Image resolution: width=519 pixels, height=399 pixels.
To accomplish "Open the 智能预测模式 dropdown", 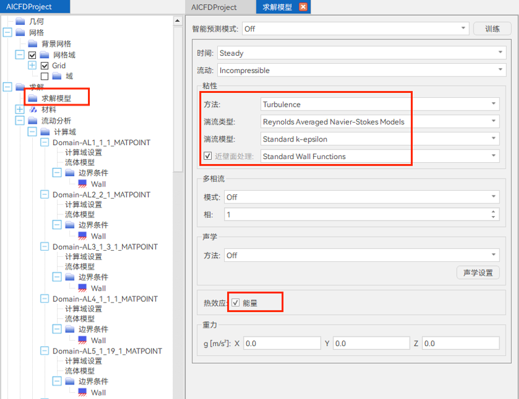I will click(356, 29).
